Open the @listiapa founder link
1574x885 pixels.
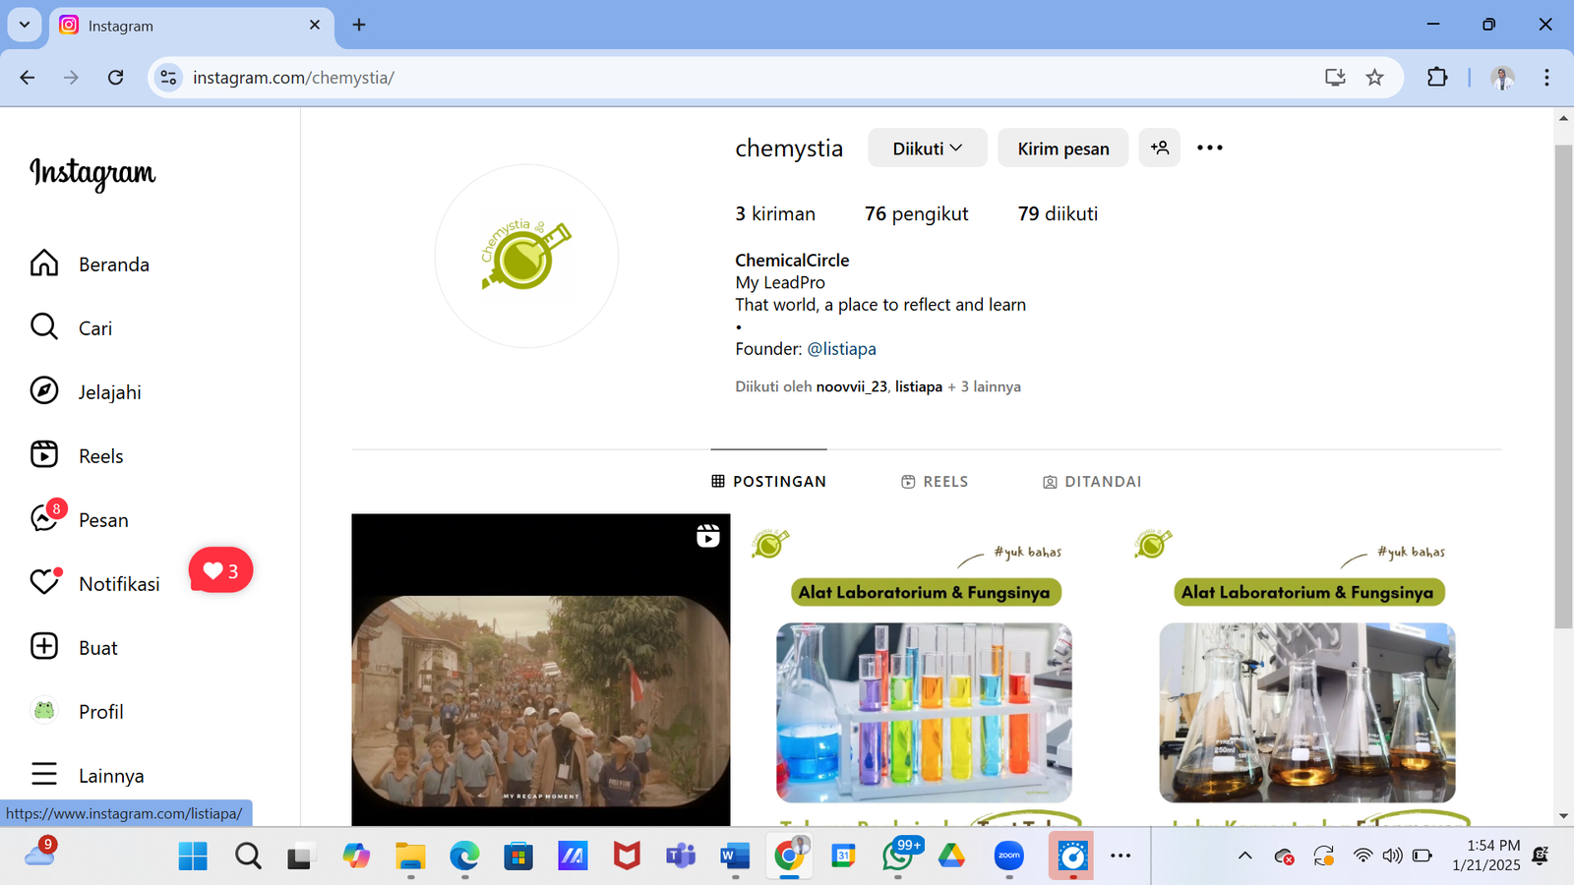tap(841, 349)
